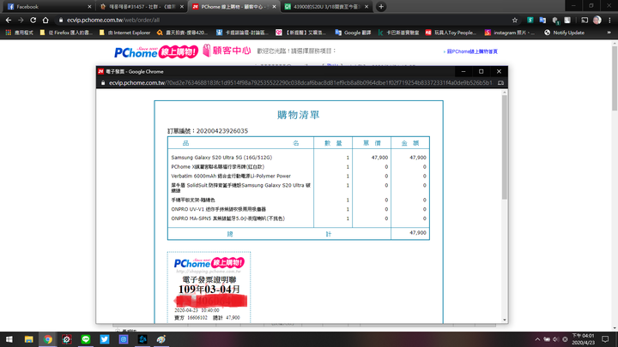Image resolution: width=618 pixels, height=347 pixels.
Task: Open LINE from the taskbar
Action: 86,339
